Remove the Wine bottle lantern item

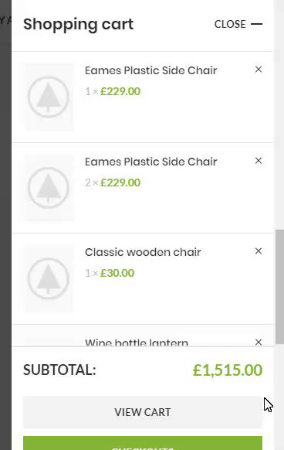point(259,342)
